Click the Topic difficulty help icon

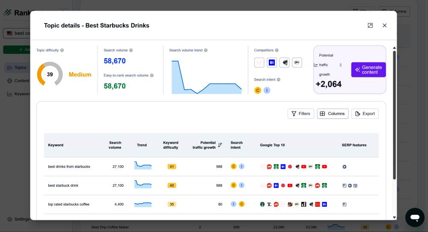point(62,50)
